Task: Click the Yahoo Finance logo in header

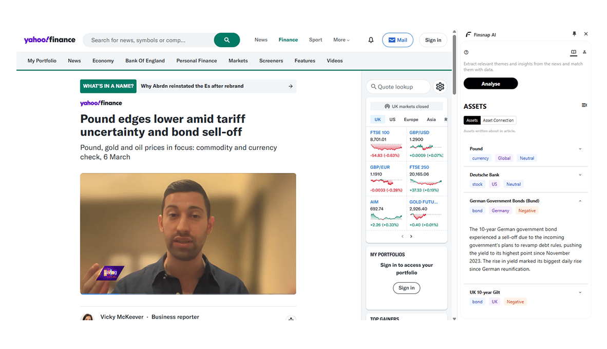Action: pos(49,40)
